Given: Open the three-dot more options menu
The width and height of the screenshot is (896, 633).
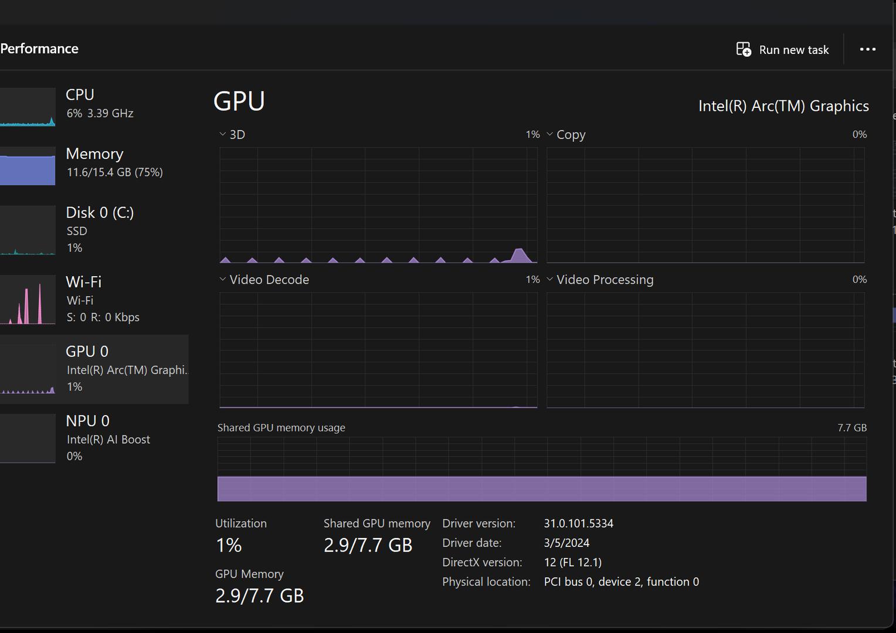Looking at the screenshot, I should pos(867,49).
